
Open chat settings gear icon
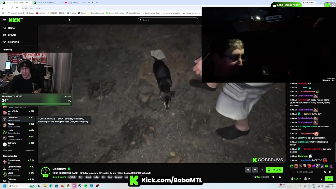point(321,179)
